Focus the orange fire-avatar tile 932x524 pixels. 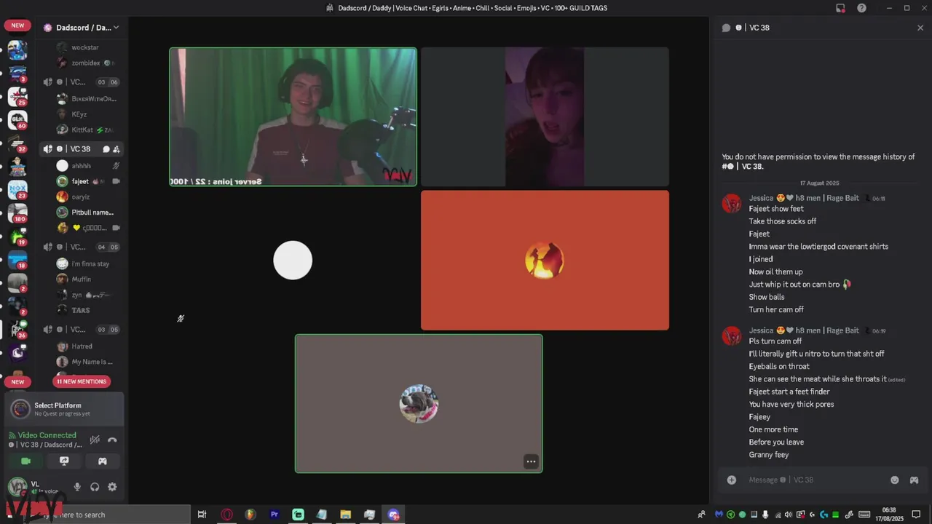545,261
